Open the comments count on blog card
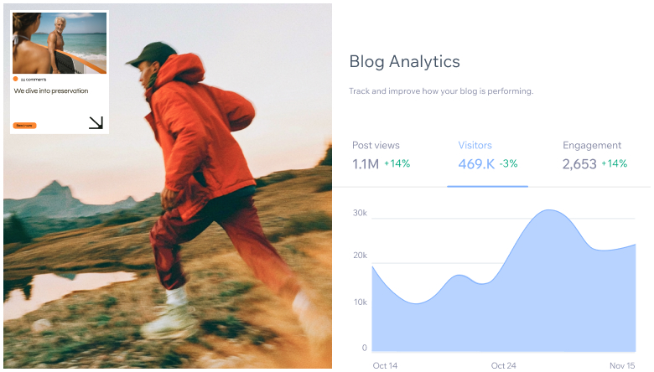654x372 pixels. click(34, 79)
